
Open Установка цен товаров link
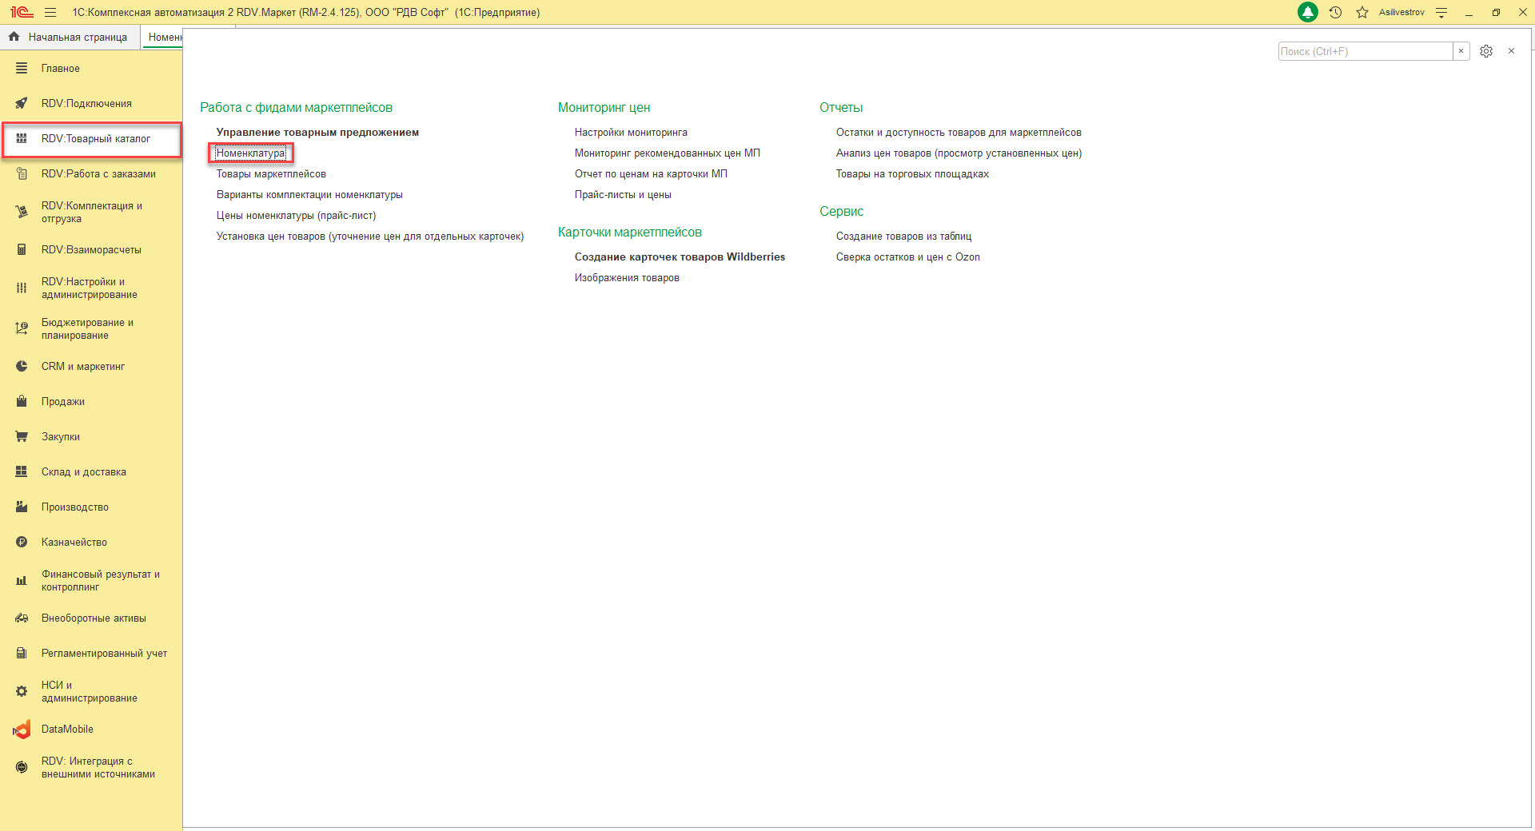[370, 237]
